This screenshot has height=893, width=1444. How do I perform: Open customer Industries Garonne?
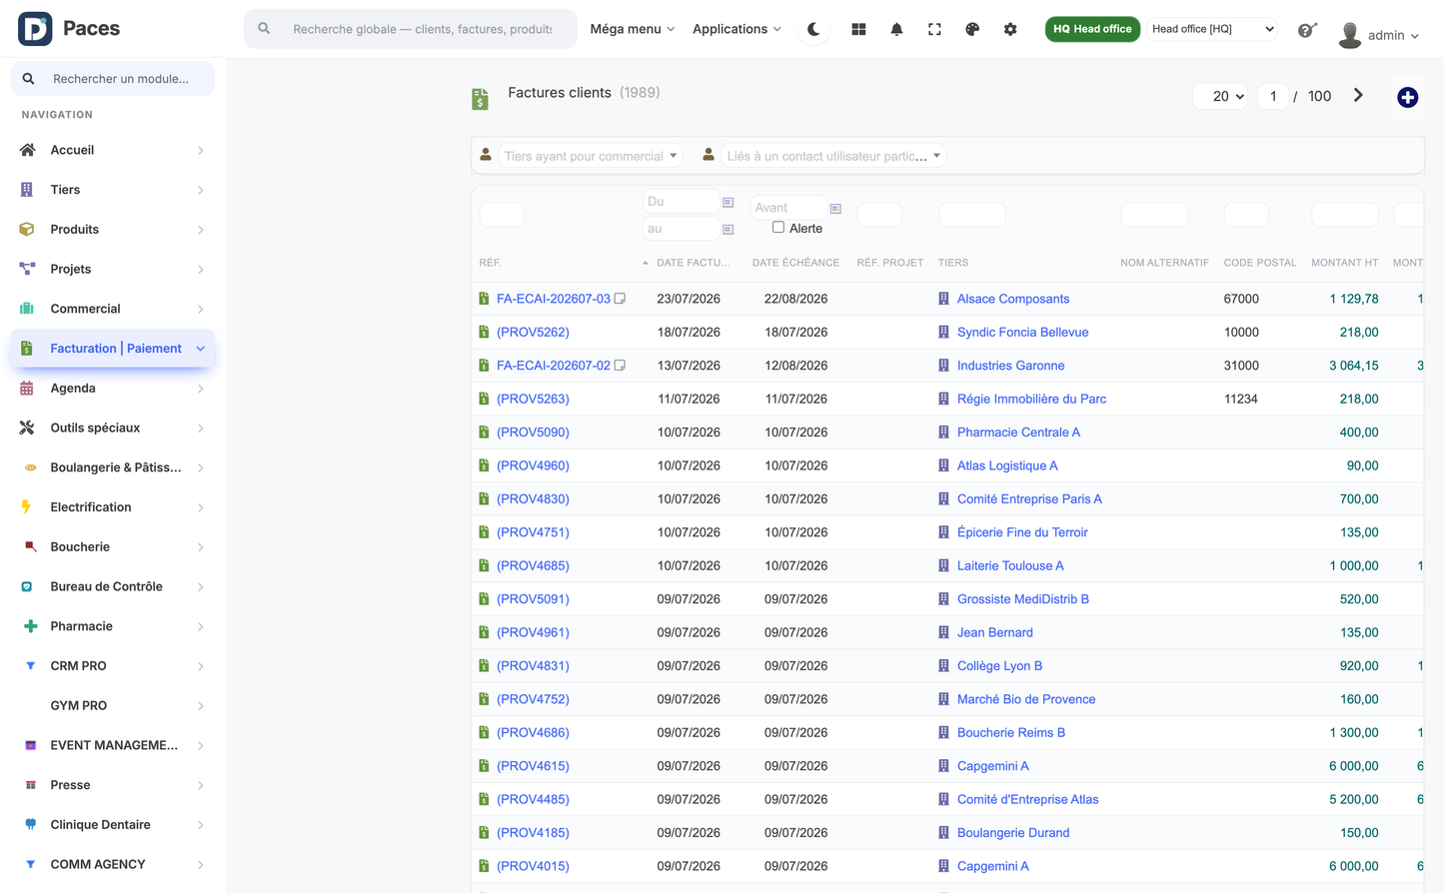[1010, 366]
